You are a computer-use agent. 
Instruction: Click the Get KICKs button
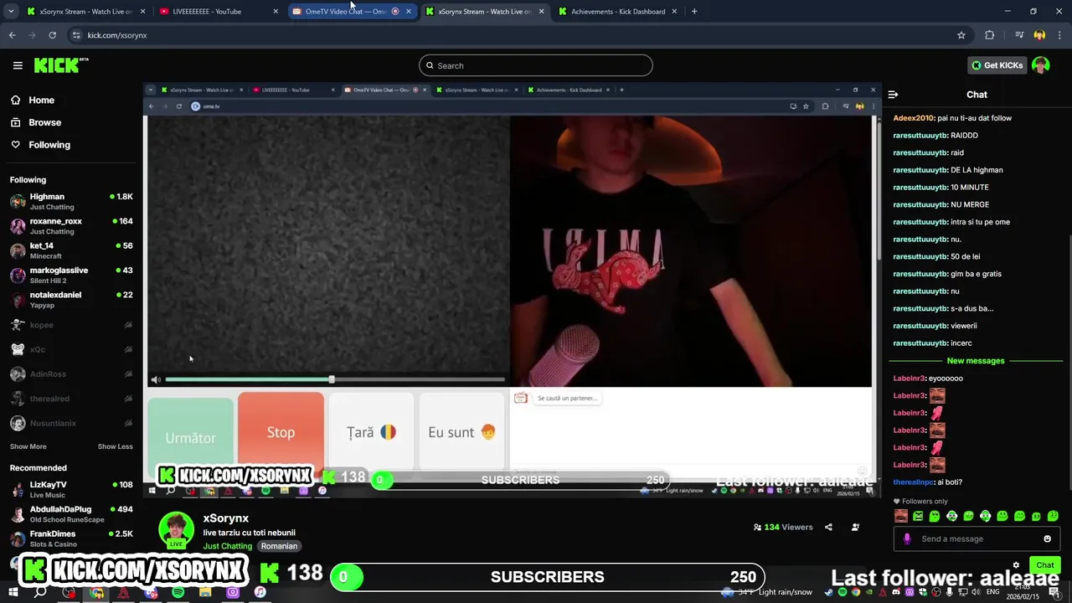(x=997, y=65)
